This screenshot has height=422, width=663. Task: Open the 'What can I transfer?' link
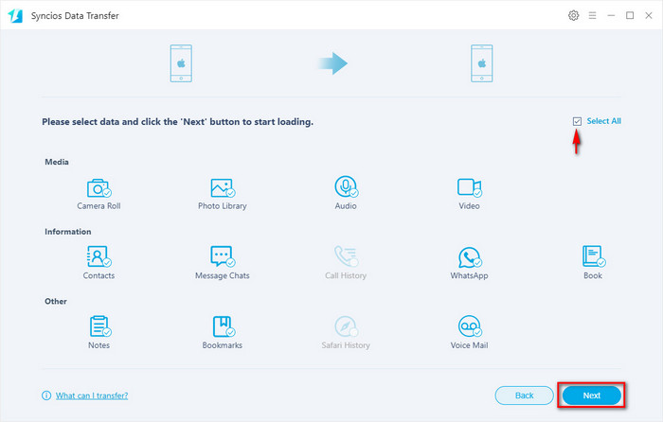(92, 396)
